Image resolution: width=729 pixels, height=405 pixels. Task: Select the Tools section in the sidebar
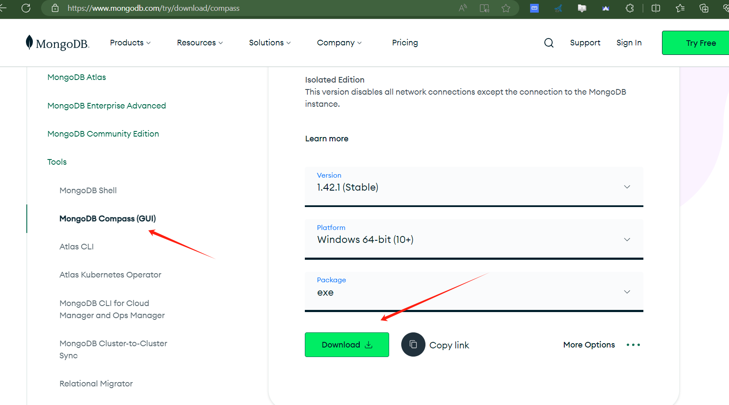click(57, 162)
